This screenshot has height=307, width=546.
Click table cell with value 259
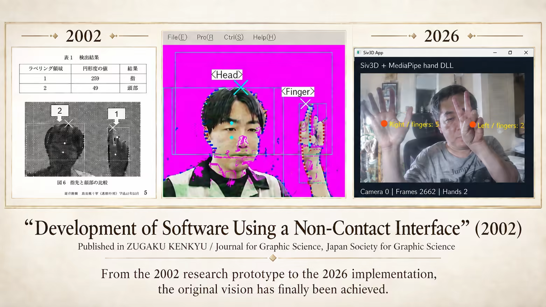(x=95, y=78)
